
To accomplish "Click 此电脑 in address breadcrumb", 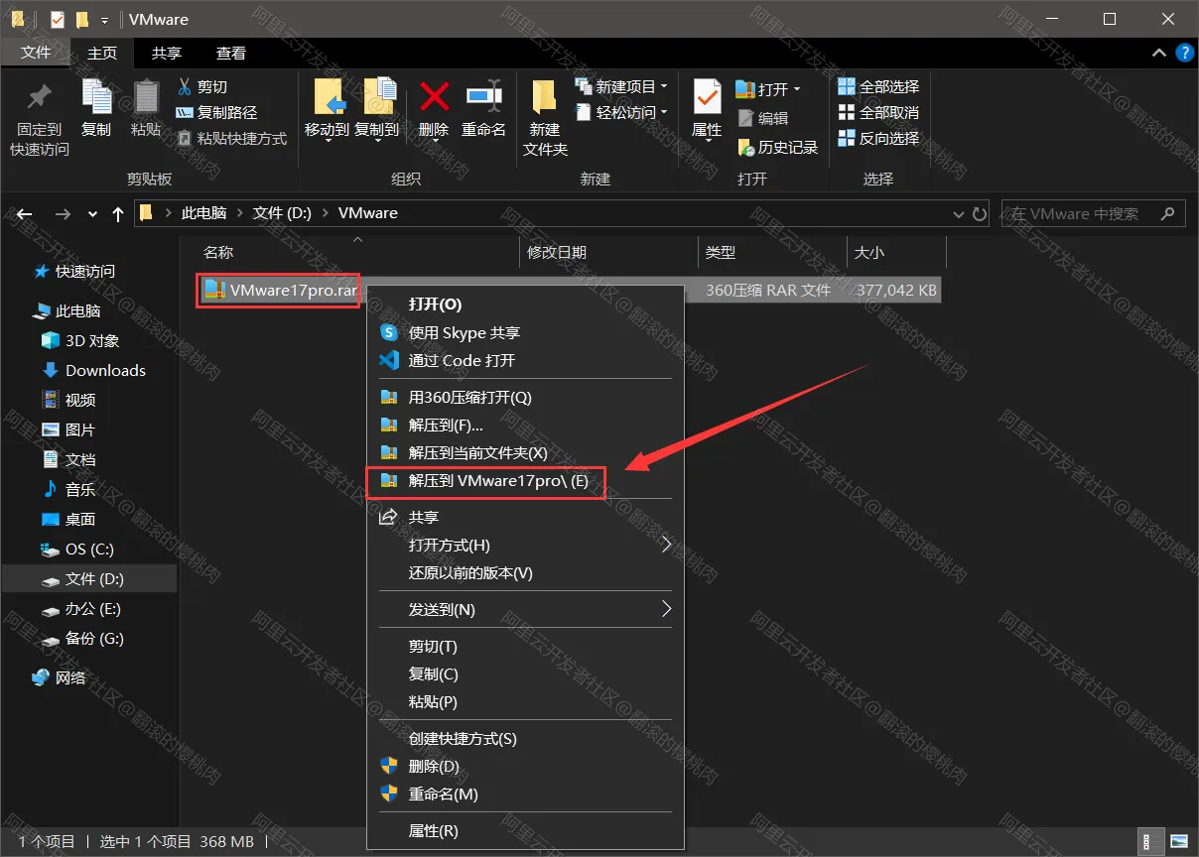I will click(x=203, y=213).
